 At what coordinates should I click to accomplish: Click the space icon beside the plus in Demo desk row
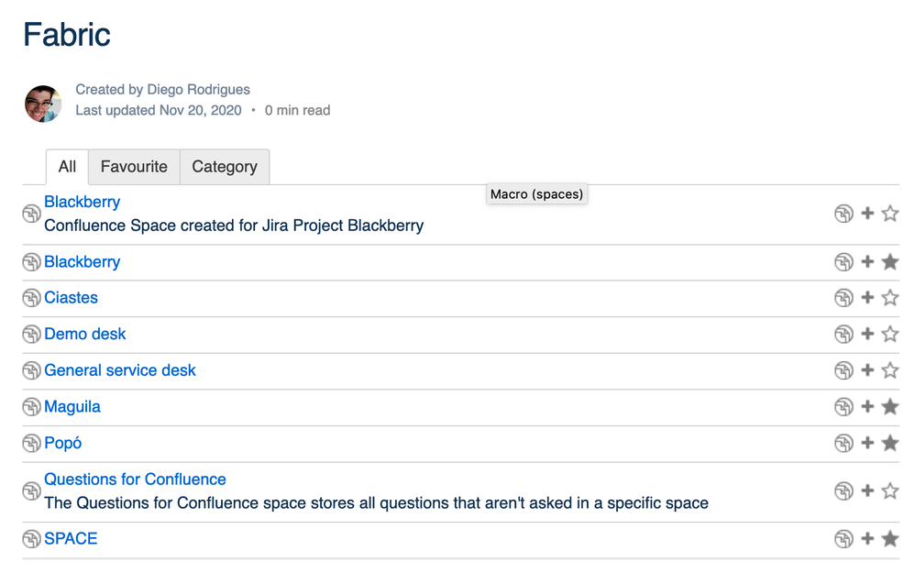pos(843,335)
